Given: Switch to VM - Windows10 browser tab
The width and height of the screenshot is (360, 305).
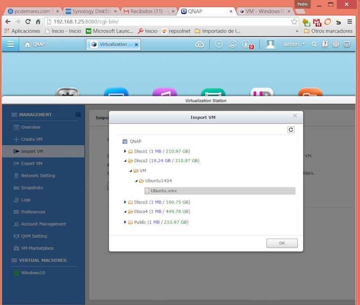Looking at the screenshot, I should [265, 11].
